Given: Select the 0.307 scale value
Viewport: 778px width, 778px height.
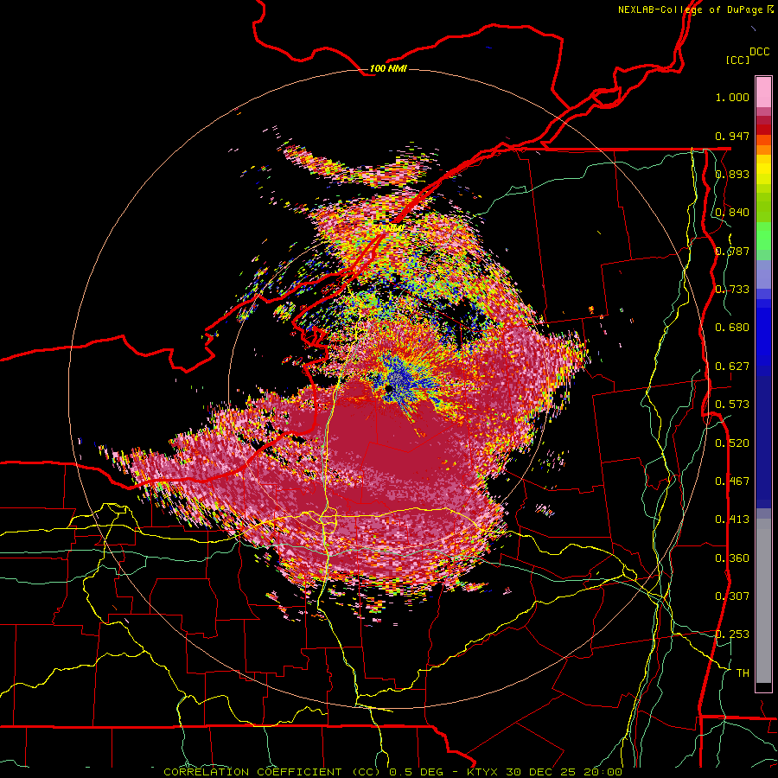Looking at the screenshot, I should pos(732,596).
